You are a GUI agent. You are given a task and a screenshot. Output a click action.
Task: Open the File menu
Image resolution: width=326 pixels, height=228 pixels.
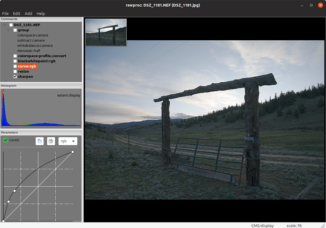[5, 14]
